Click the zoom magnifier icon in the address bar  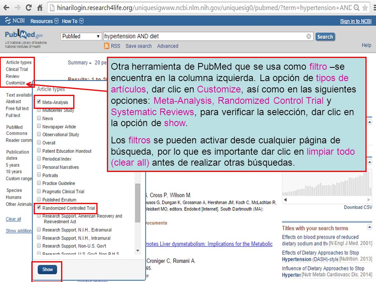tap(356, 8)
